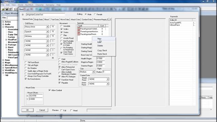
Task: Click the tab strip right scroll arrow
Action: click(110, 19)
